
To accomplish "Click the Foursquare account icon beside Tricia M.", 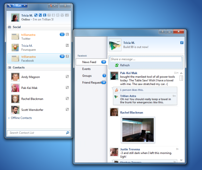I will [40, 15].
